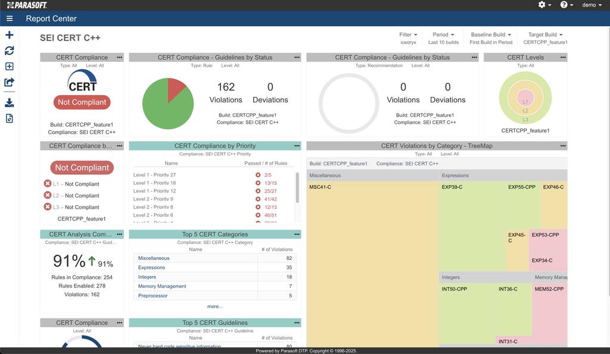Click the add widget icon in sidebar
This screenshot has width=610, height=354.
pyautogui.click(x=10, y=67)
